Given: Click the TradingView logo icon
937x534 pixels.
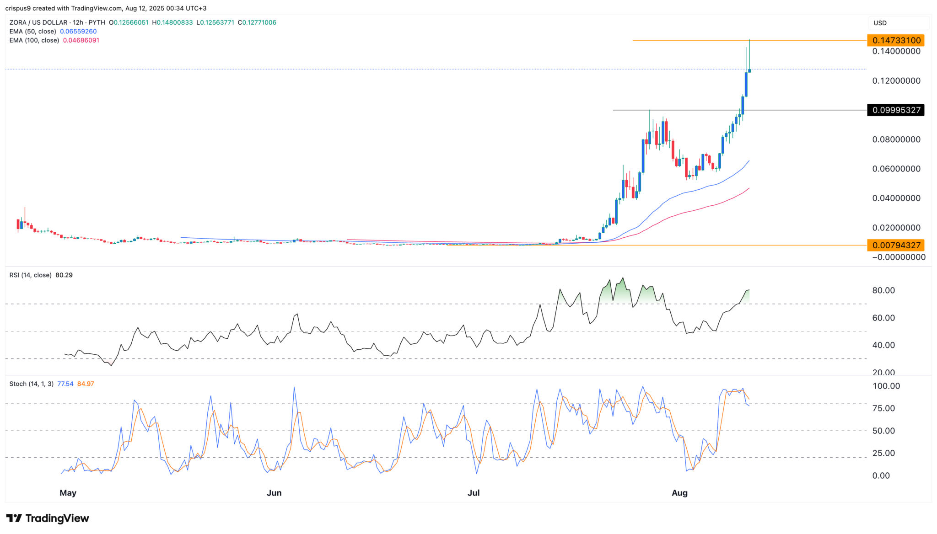Looking at the screenshot, I should click(x=14, y=518).
